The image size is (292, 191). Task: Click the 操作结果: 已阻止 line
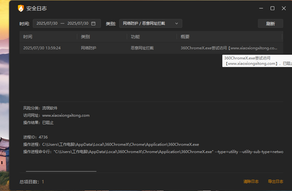[38, 123]
